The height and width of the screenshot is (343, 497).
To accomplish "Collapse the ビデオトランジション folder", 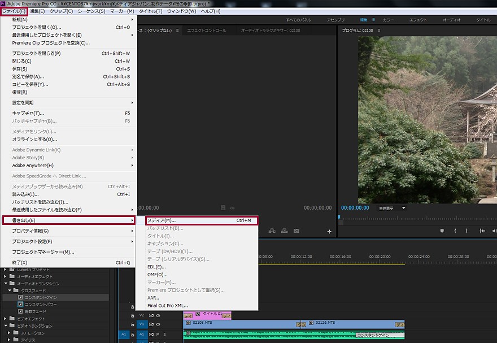I will click(x=6, y=325).
